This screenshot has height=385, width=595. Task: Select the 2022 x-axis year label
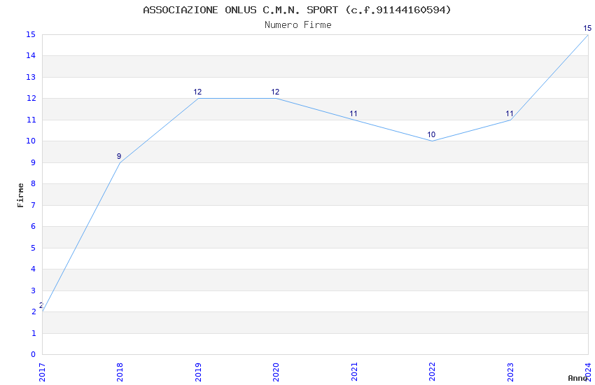click(x=432, y=372)
